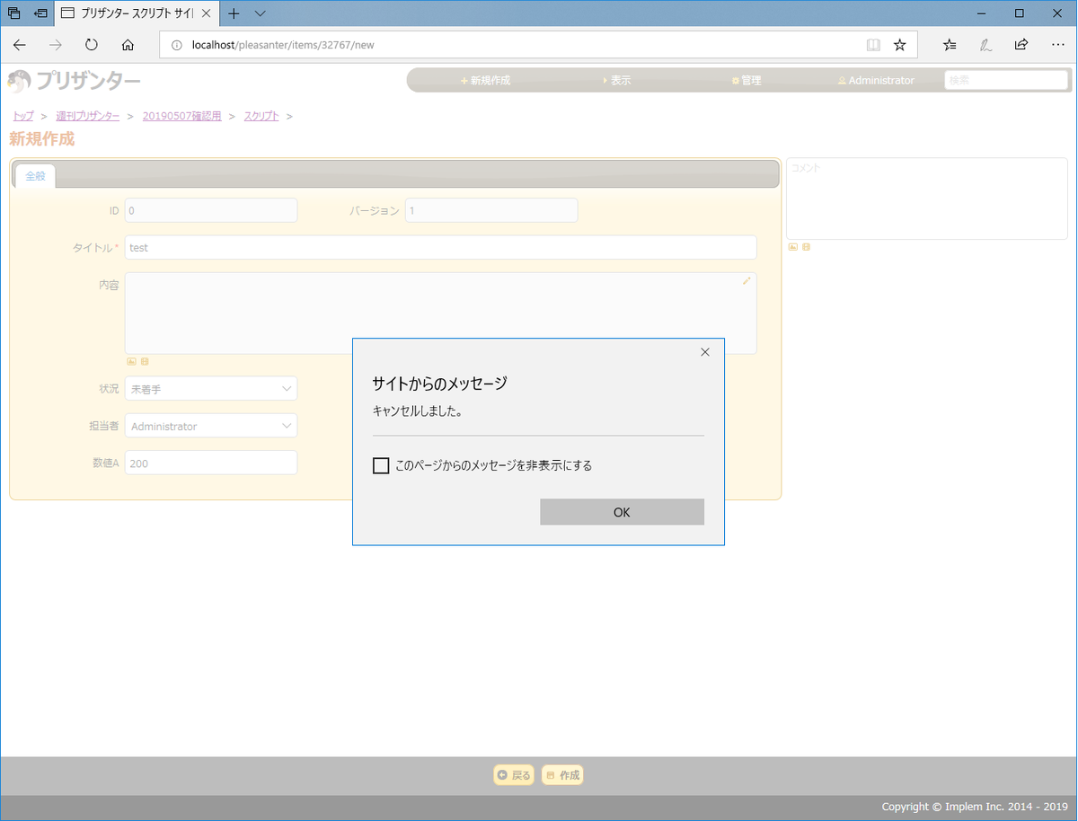1078x821 pixels.
Task: Click the 'キャンセルしました。' message text
Action: tap(418, 411)
